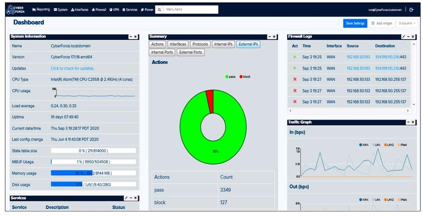This screenshot has height=216, width=423.
Task: Open the Firewall menu
Action: tap(99, 9)
